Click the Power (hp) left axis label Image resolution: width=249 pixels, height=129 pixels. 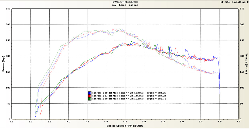(x=3, y=64)
